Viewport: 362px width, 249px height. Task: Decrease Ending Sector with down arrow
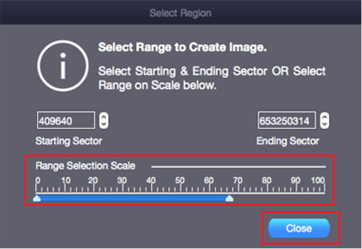point(324,124)
